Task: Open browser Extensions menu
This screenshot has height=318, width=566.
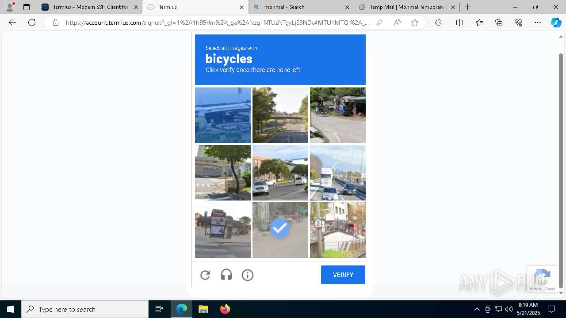Action: pos(438,23)
